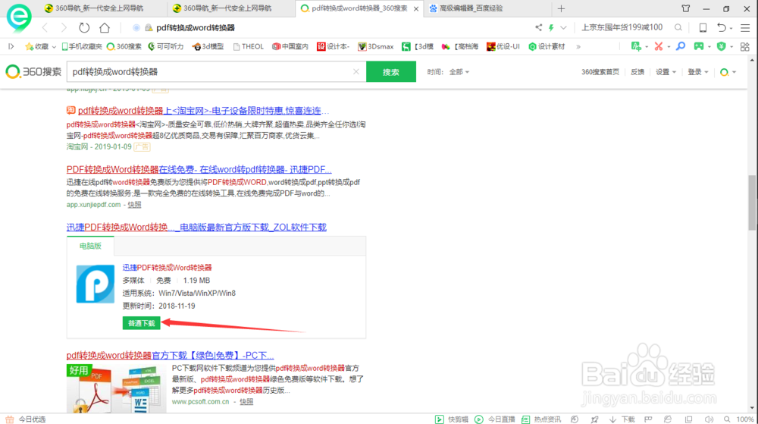Click the green translate extension icon

tap(636, 46)
